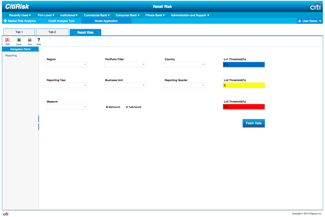Open the Reporting link in Navigation Panel
The width and height of the screenshot is (325, 217).
(11, 55)
